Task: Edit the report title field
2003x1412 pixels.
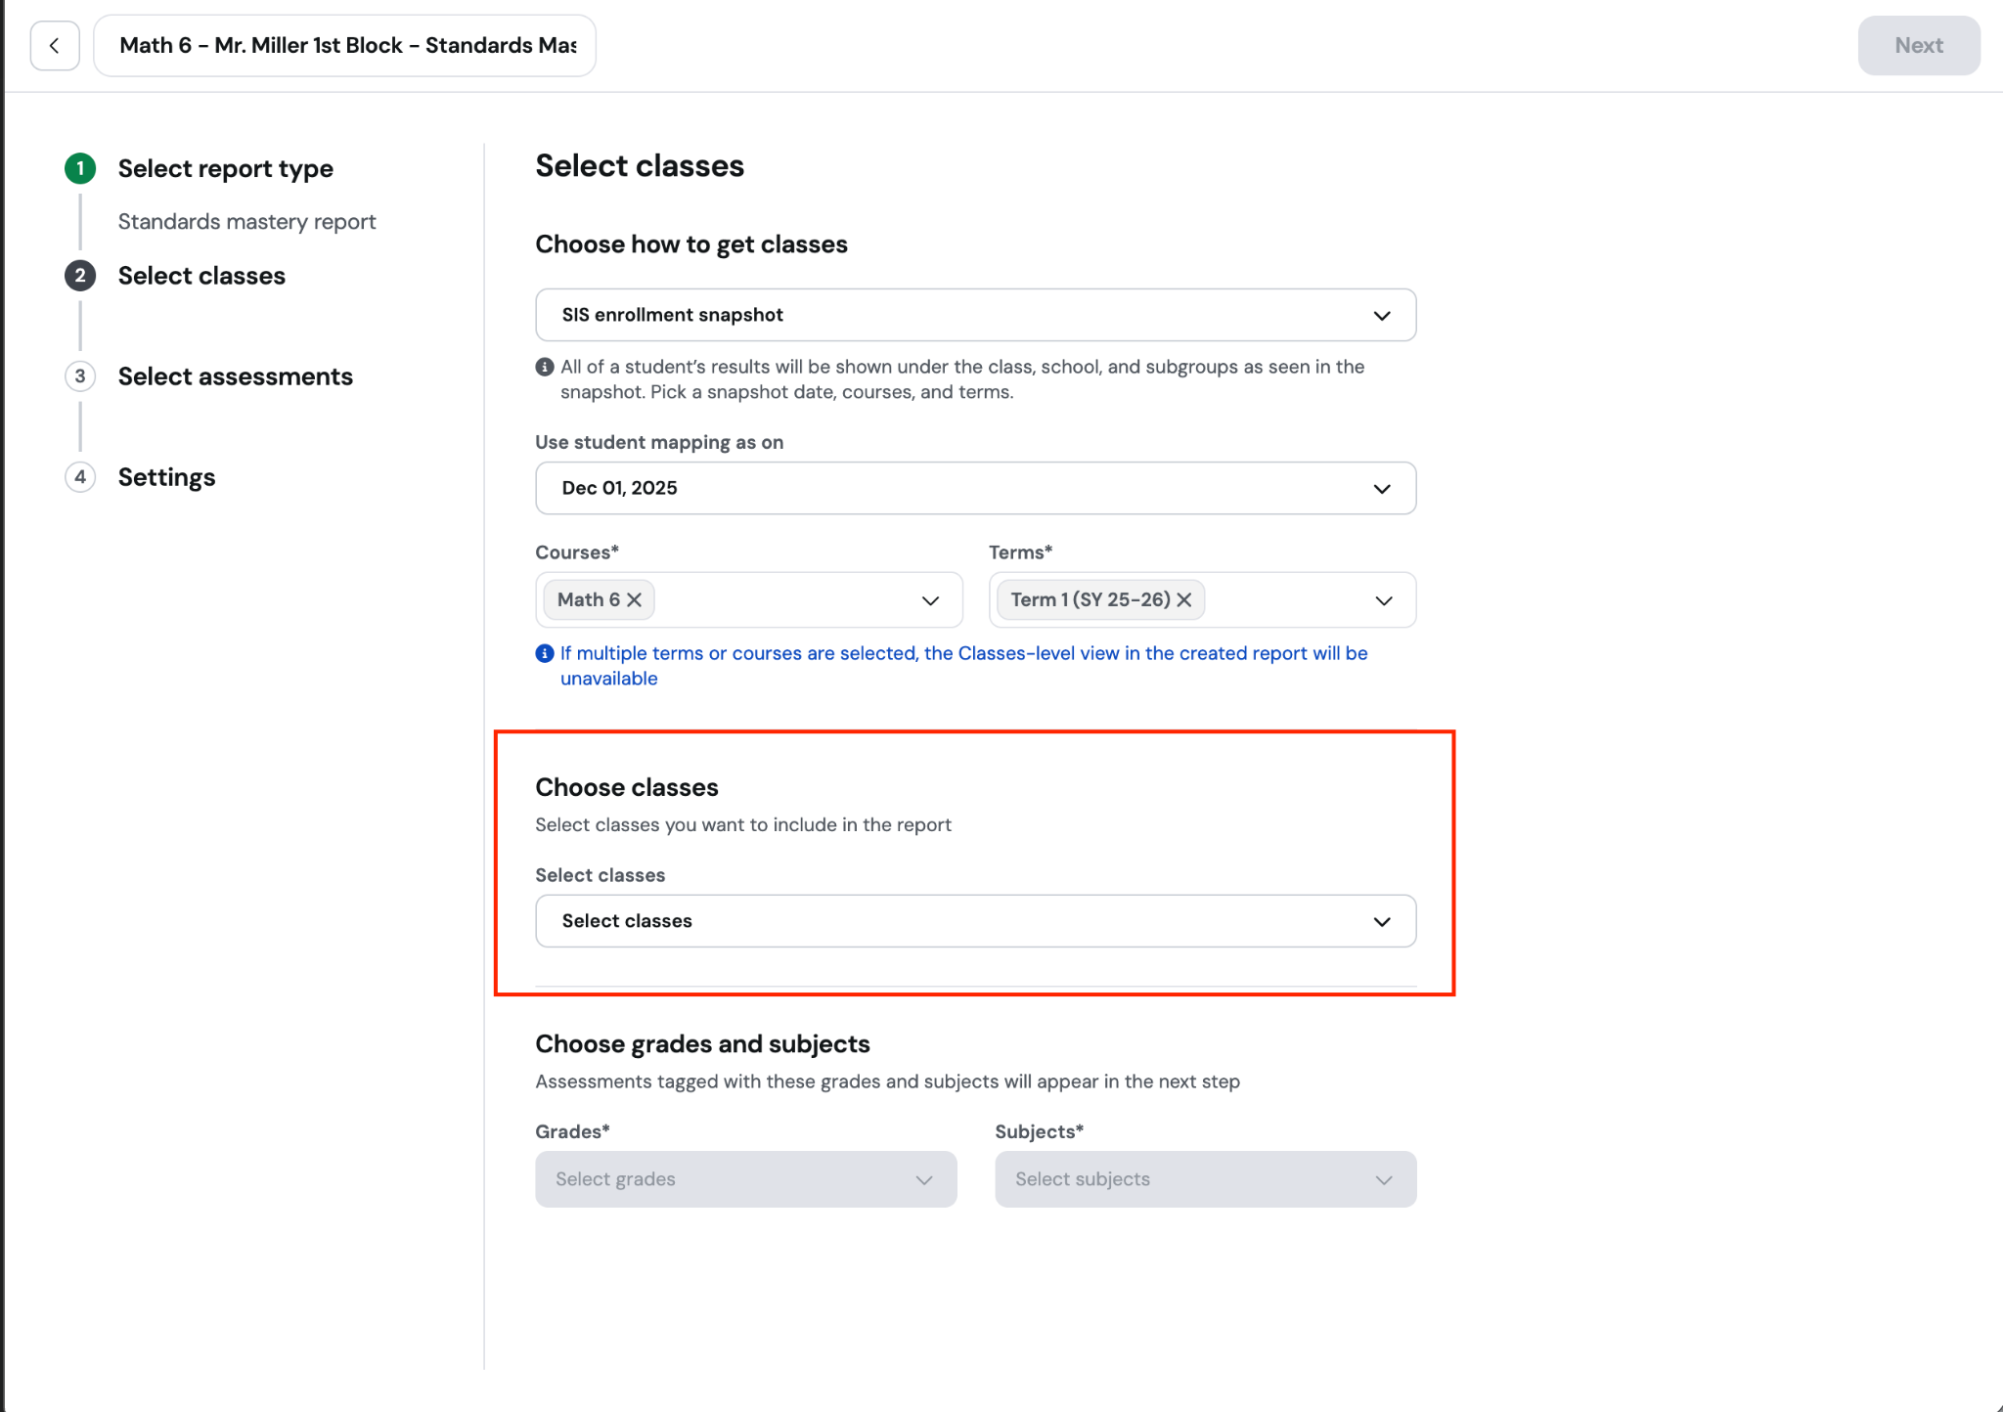Action: point(344,45)
